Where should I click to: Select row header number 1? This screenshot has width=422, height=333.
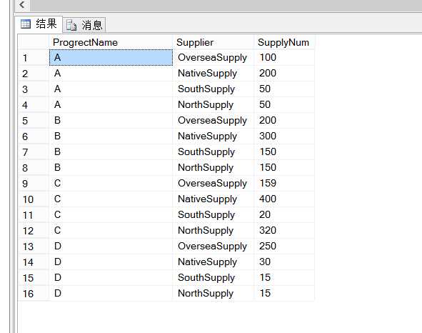click(34, 58)
